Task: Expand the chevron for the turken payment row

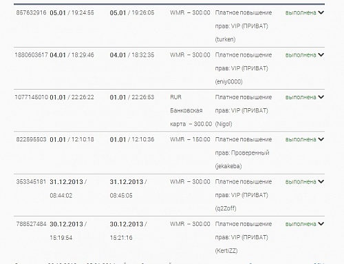Action: (x=321, y=12)
